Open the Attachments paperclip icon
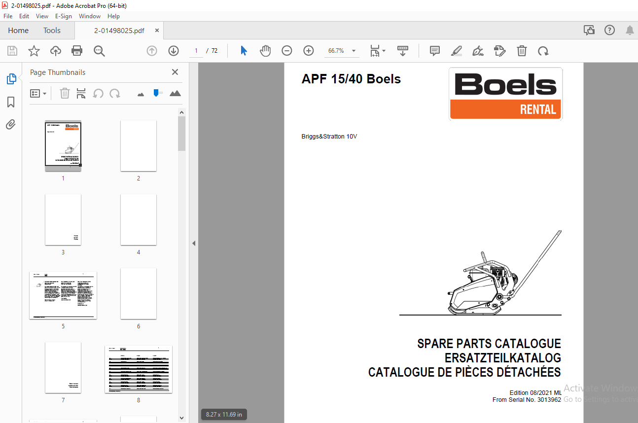Screen dimensions: 638x423 pos(11,124)
